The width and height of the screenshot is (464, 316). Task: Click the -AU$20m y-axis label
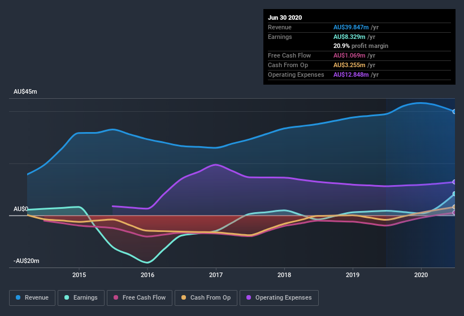coord(27,261)
